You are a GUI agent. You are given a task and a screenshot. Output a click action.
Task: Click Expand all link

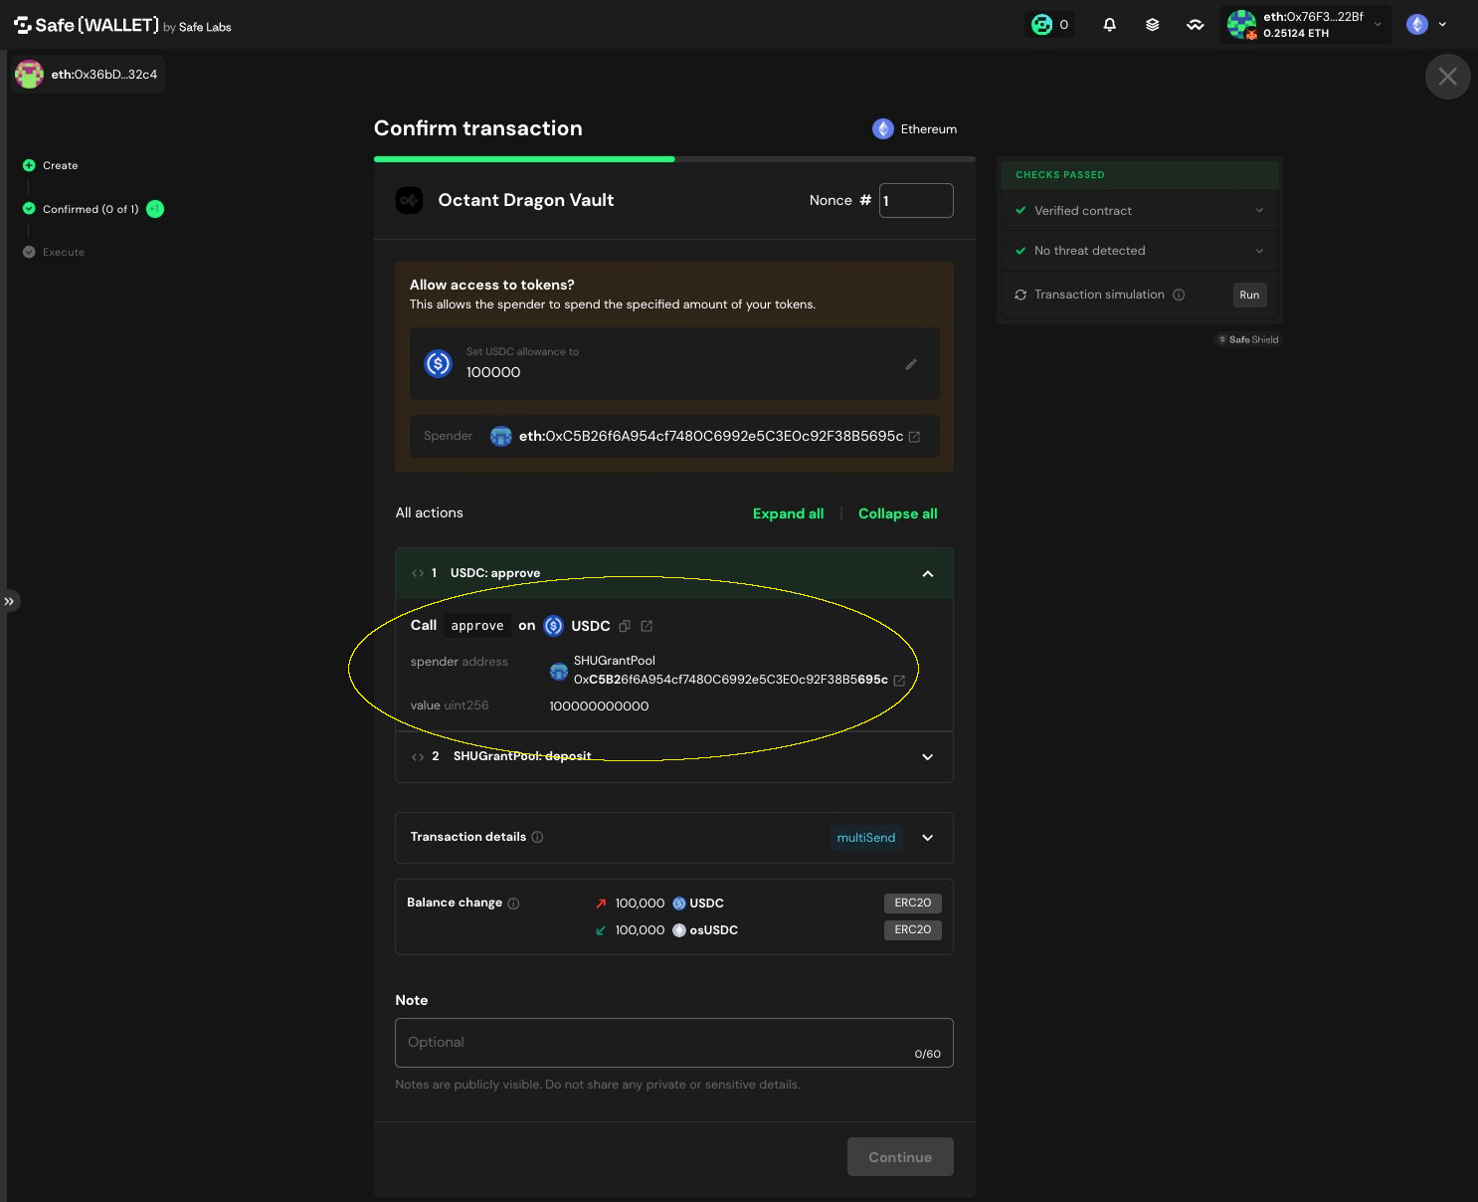[788, 513]
